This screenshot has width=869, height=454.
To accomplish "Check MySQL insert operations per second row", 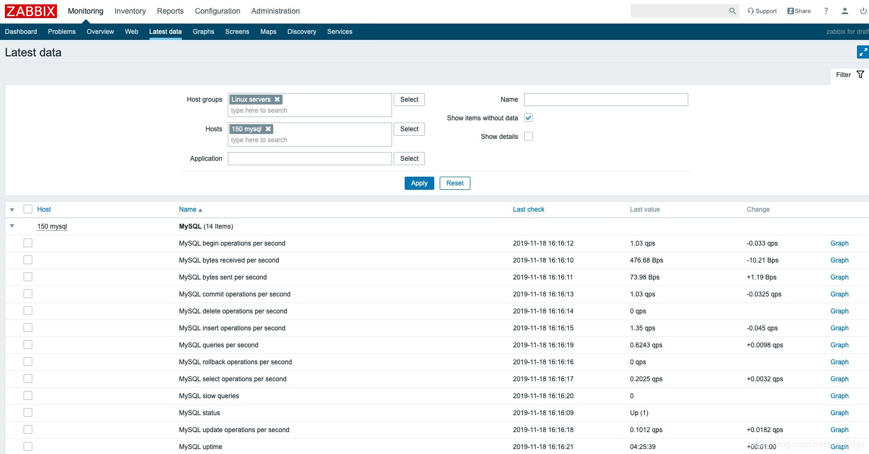I will [28, 328].
